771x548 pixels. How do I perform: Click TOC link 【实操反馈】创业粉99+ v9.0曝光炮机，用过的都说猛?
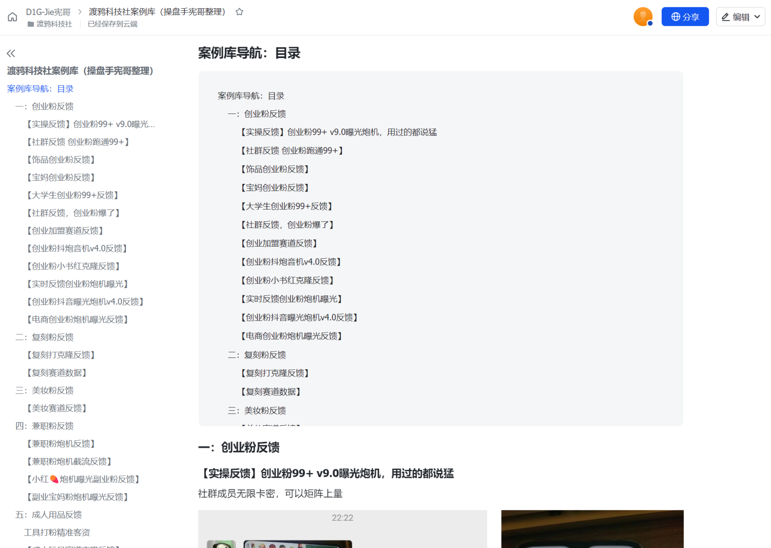338,133
